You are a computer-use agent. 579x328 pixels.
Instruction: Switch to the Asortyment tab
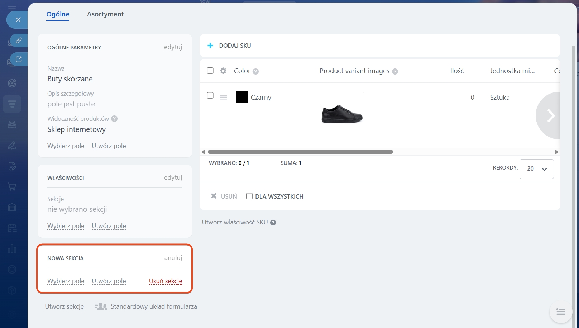click(105, 14)
